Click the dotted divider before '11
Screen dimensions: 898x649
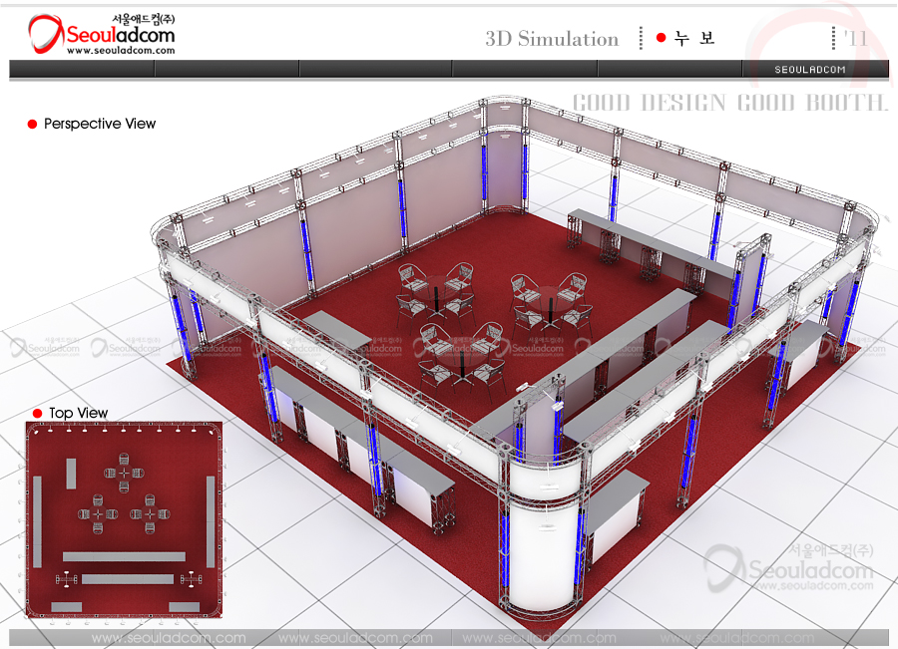pyautogui.click(x=834, y=38)
